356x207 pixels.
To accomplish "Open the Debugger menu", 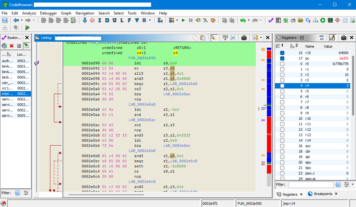I will [x=48, y=13].
